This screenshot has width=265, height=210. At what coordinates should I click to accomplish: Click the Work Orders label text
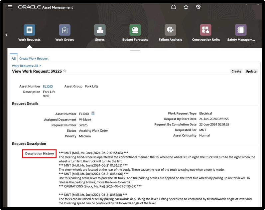(x=65, y=40)
